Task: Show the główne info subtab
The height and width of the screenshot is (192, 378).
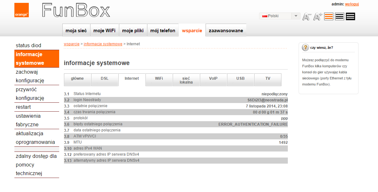Action: (77, 79)
